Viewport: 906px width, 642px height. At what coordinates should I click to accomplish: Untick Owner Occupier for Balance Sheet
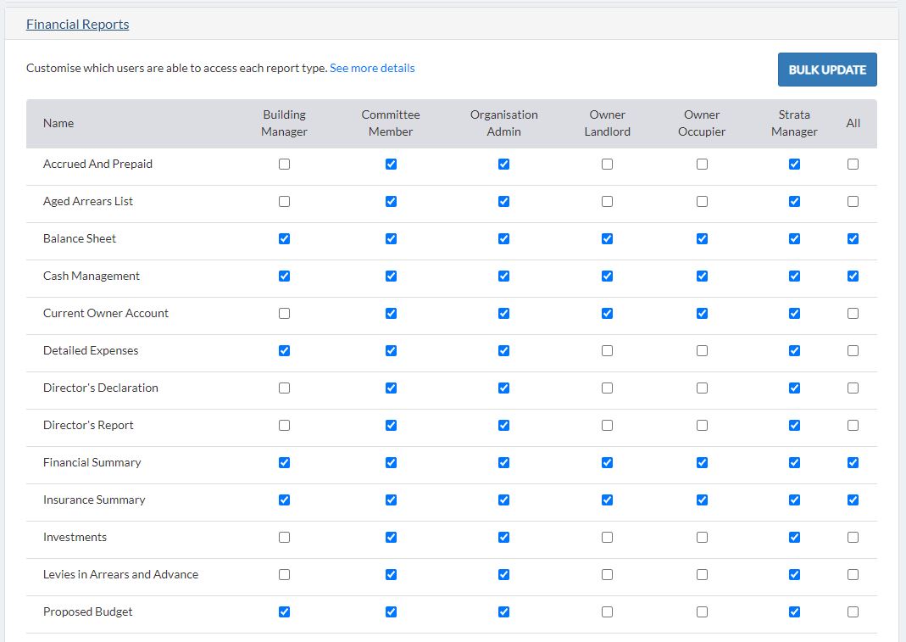tap(702, 239)
